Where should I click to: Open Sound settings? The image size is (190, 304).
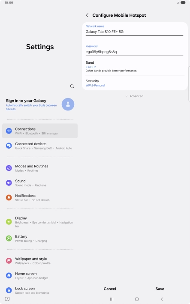(40, 183)
